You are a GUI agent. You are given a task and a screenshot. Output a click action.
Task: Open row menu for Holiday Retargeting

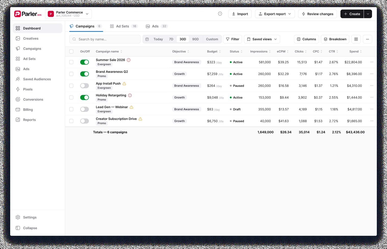pos(372,98)
